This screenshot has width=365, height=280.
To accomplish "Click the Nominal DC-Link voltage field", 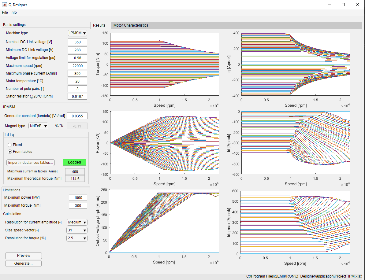I will point(77,42).
